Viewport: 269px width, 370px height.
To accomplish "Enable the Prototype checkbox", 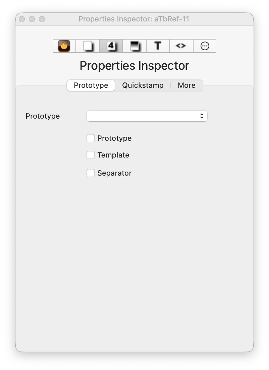I will (x=91, y=138).
